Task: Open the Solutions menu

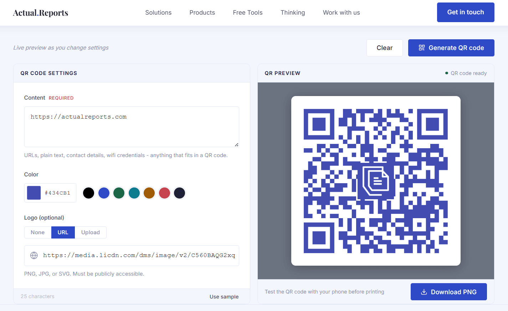Action: click(158, 12)
